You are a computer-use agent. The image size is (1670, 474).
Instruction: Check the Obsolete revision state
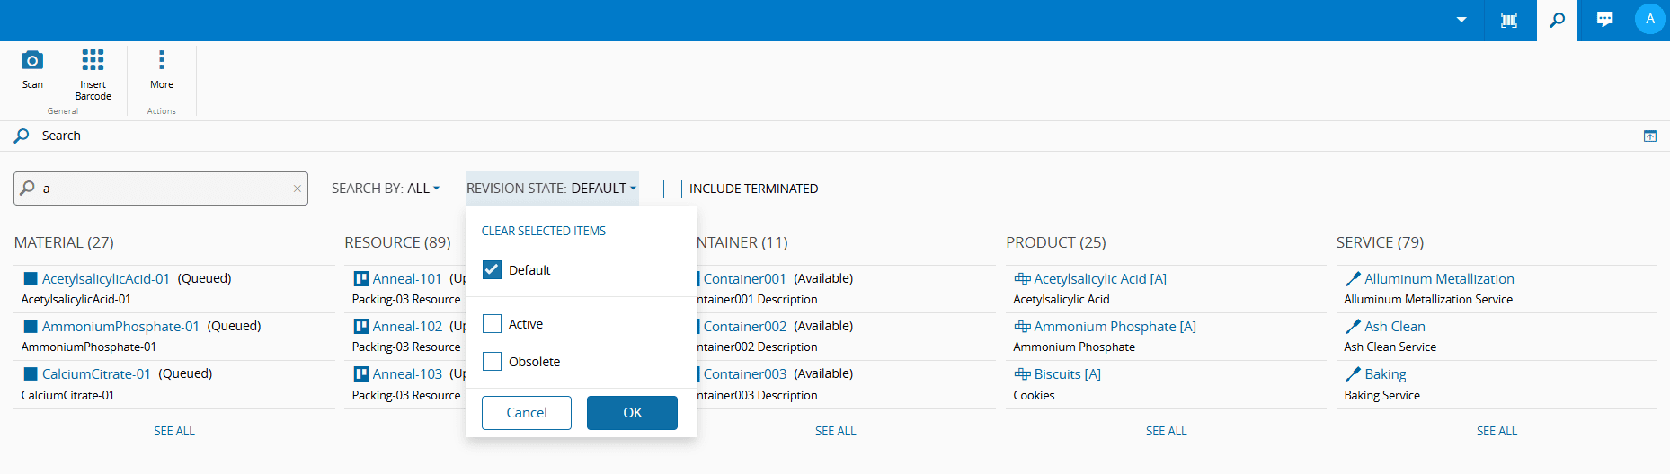pyautogui.click(x=493, y=362)
